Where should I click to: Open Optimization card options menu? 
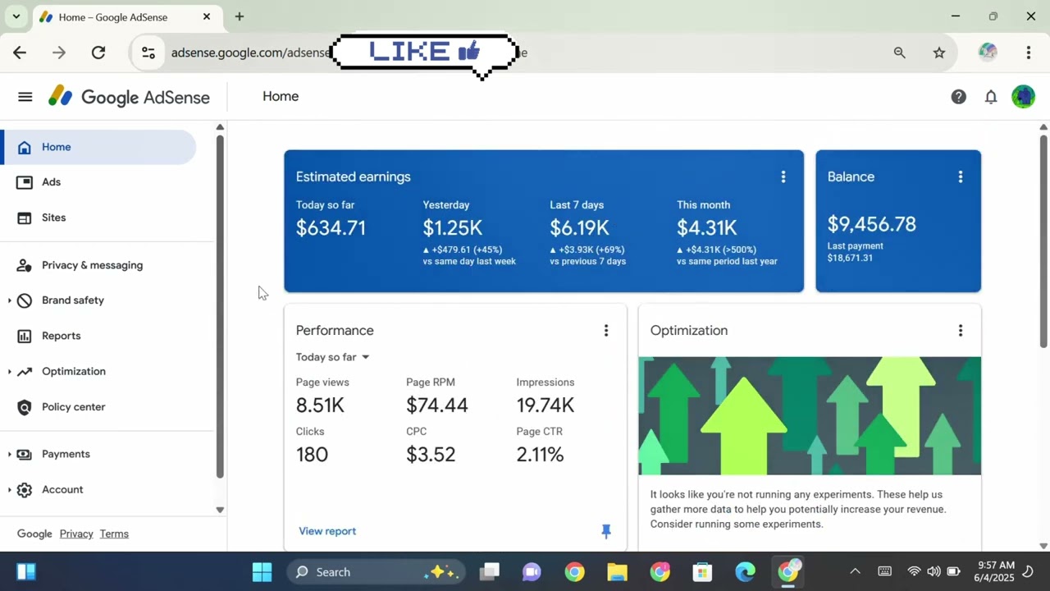pyautogui.click(x=960, y=330)
